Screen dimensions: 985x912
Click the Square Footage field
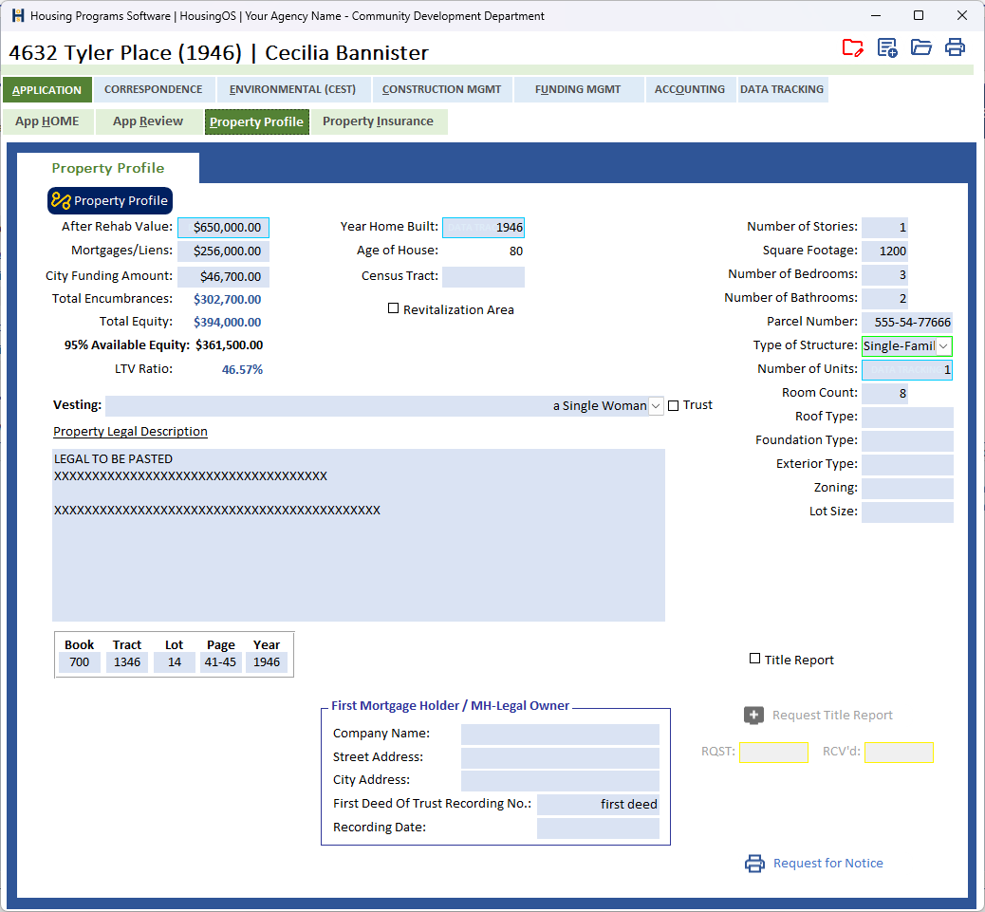884,251
